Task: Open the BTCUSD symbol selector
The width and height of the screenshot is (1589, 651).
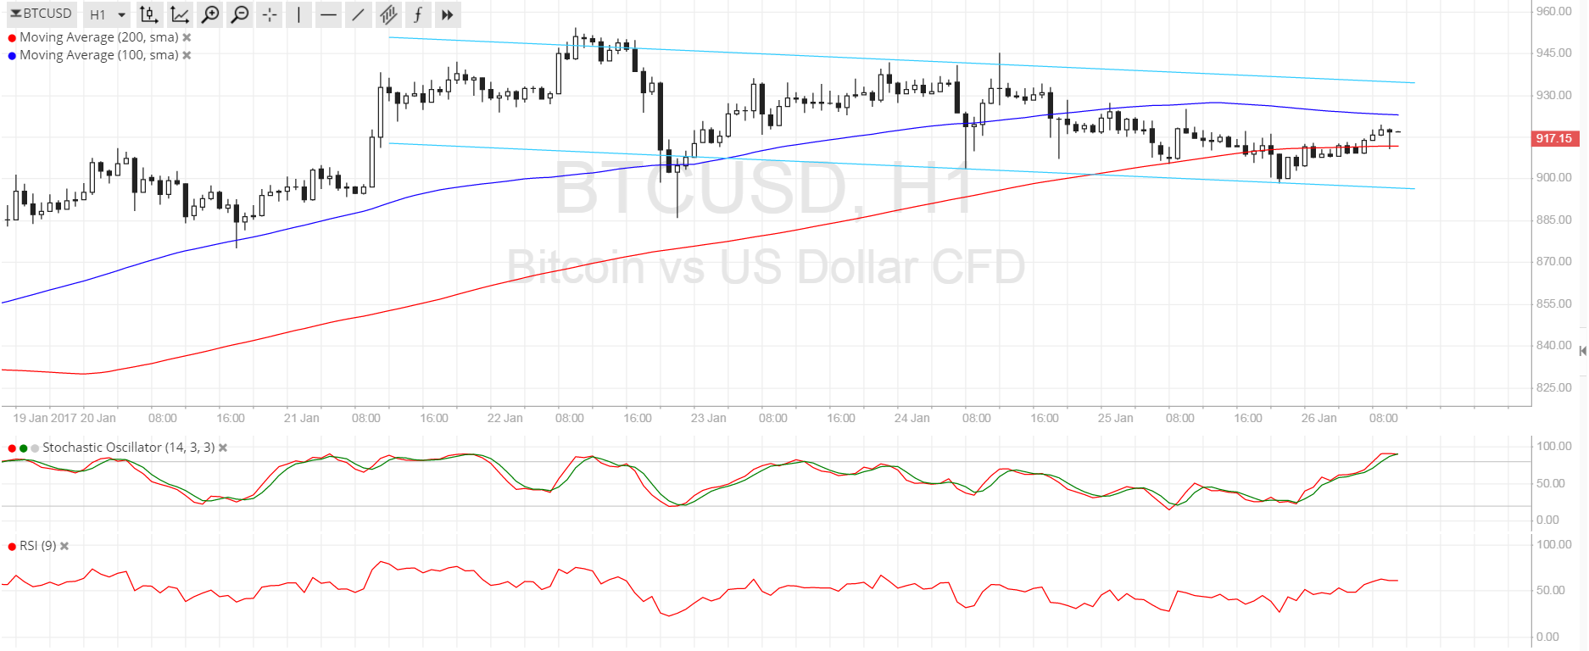Action: (41, 14)
